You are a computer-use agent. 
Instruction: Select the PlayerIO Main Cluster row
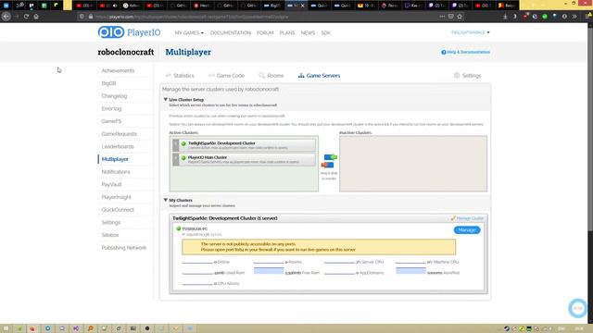[x=244, y=159]
